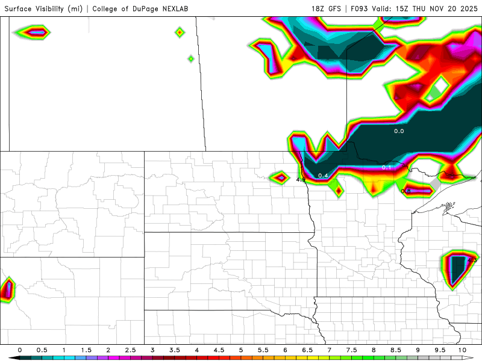Click the '0' label on the legend
Image resolution: width=482 pixels, height=361 pixels.
click(x=20, y=350)
